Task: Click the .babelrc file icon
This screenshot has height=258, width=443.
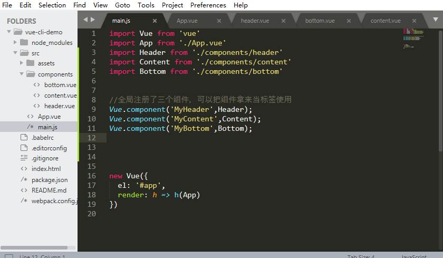Action: (x=24, y=137)
